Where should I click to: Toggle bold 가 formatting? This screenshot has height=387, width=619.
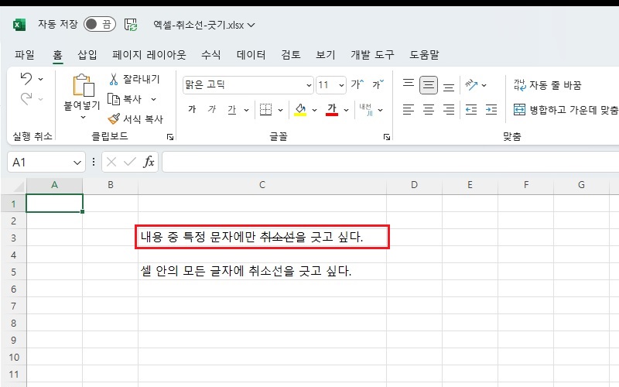tap(192, 109)
